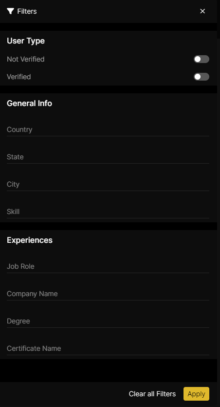Enable the Not Verified toggle
220x407 pixels.
point(202,59)
